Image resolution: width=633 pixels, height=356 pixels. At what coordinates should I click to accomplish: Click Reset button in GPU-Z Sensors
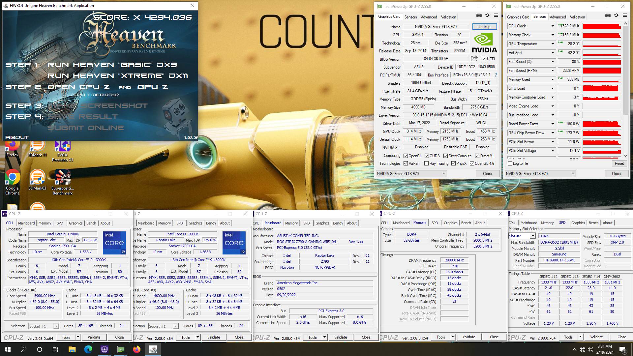point(619,163)
